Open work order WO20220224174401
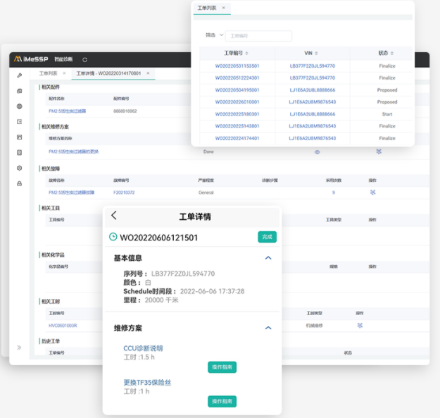440x418 pixels. [237, 138]
